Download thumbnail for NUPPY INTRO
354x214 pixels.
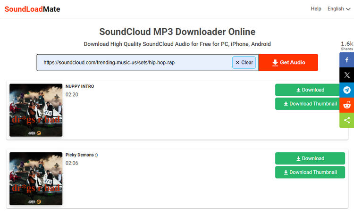coord(307,104)
